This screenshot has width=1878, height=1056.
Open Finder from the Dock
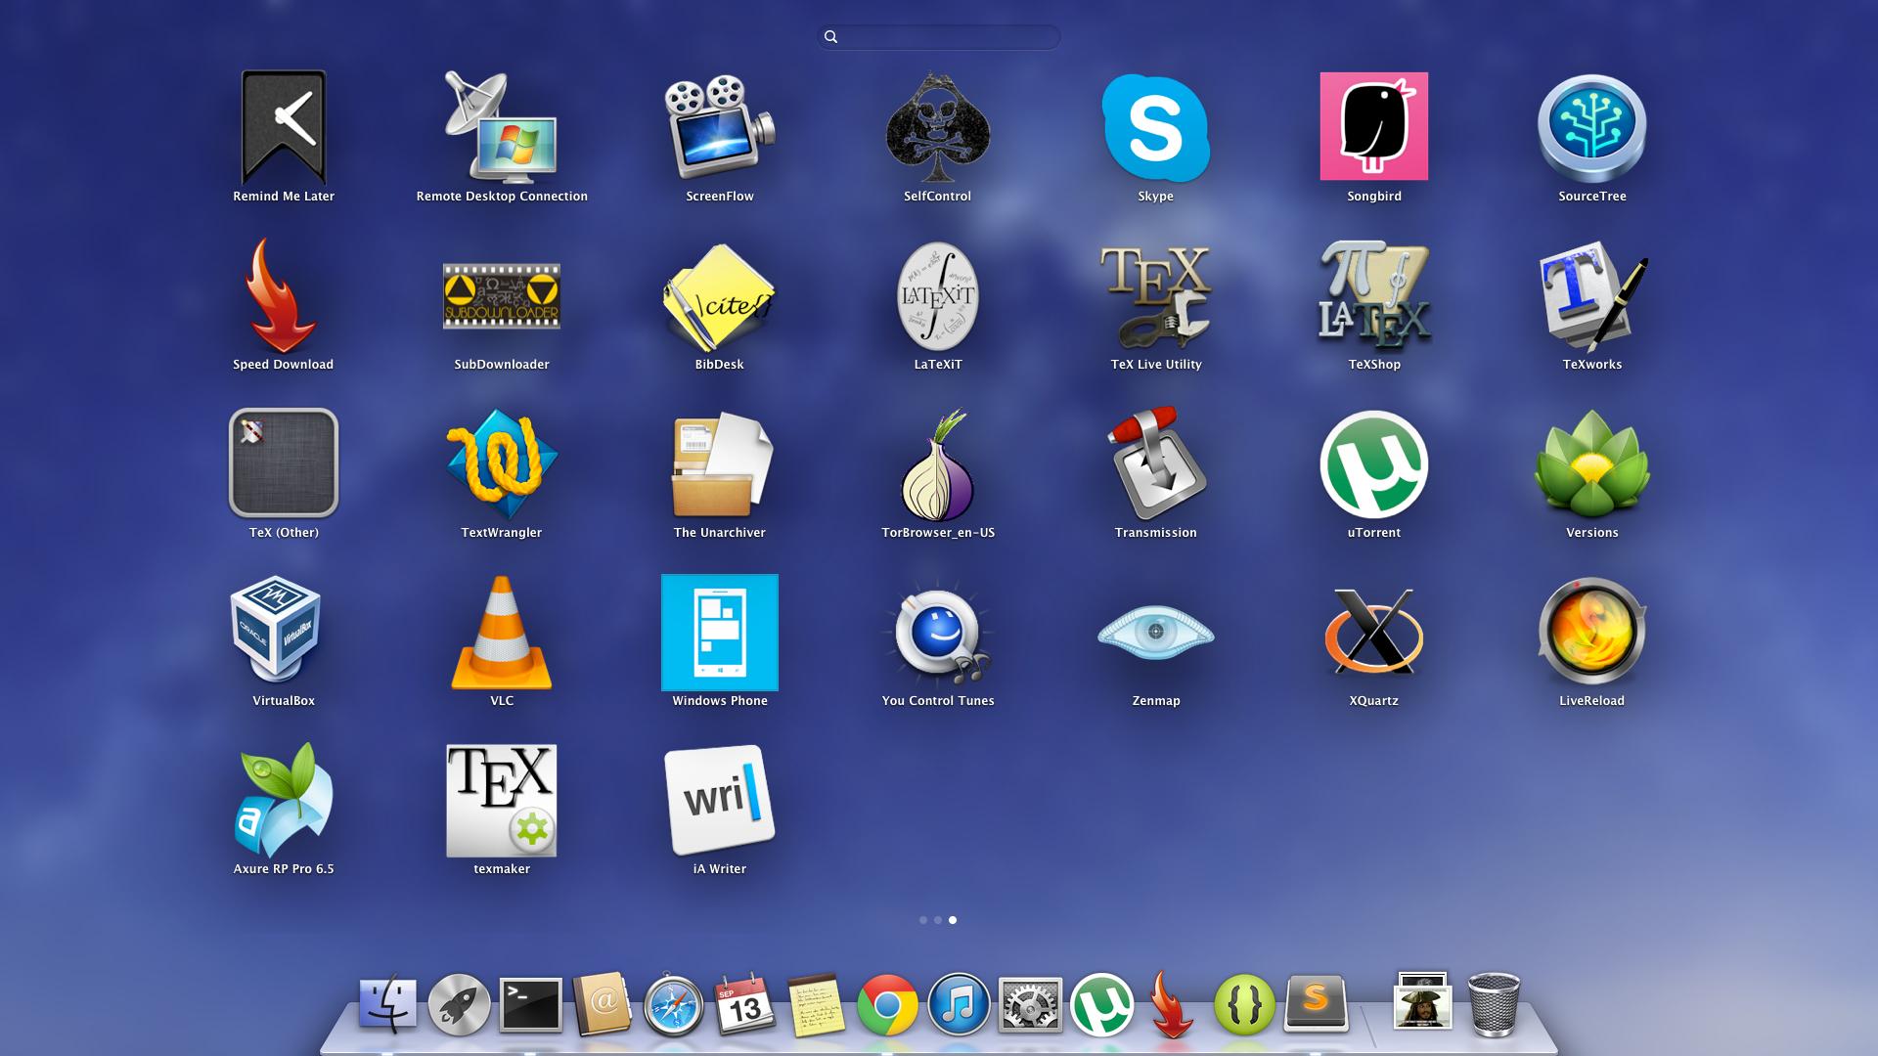point(387,1004)
